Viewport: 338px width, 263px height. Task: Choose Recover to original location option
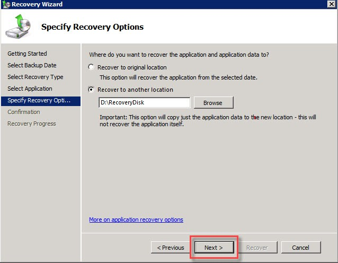point(92,67)
